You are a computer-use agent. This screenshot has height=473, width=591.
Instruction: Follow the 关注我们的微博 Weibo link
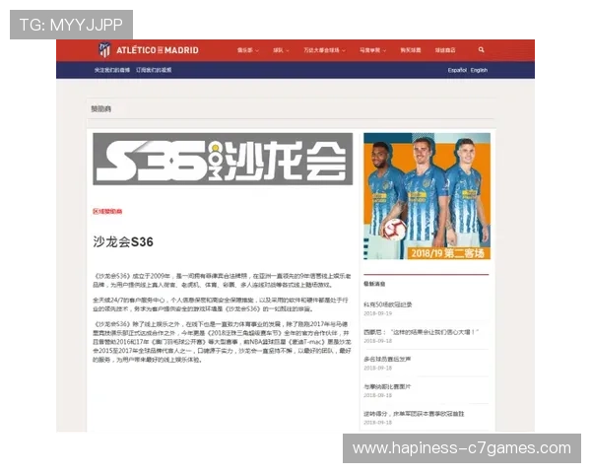[x=112, y=70]
